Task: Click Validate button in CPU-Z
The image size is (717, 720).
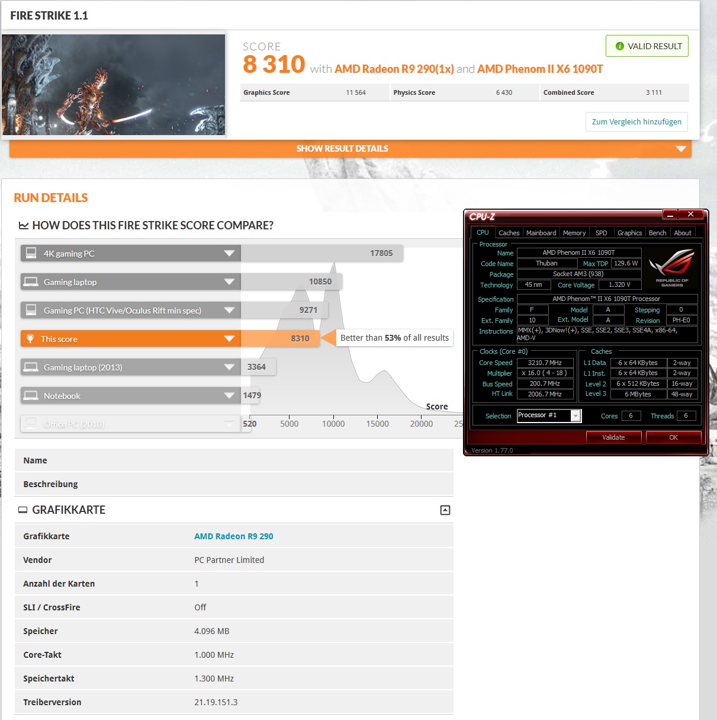Action: click(613, 437)
